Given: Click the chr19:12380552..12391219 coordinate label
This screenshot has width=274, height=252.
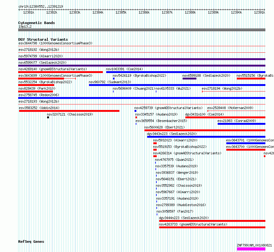Looking at the screenshot, I should click(x=41, y=7).
